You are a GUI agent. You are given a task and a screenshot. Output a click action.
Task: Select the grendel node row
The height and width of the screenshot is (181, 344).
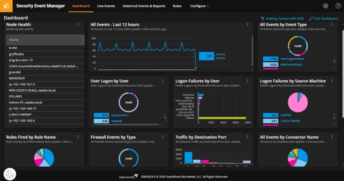(x=45, y=72)
